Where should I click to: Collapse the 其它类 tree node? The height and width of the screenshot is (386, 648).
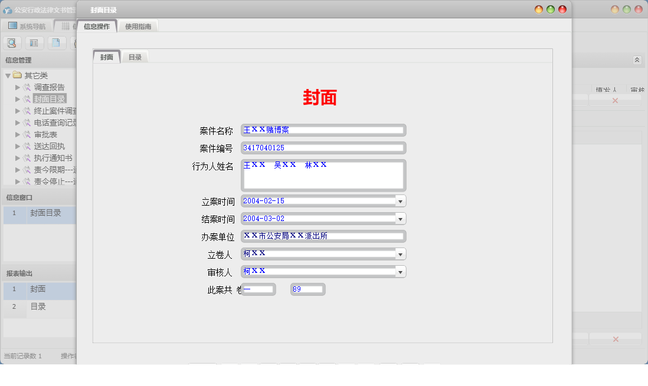click(7, 75)
